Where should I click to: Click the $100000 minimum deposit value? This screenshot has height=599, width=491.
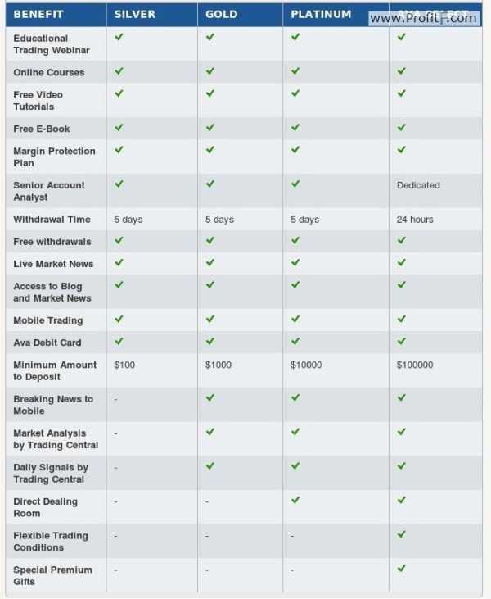(x=415, y=365)
